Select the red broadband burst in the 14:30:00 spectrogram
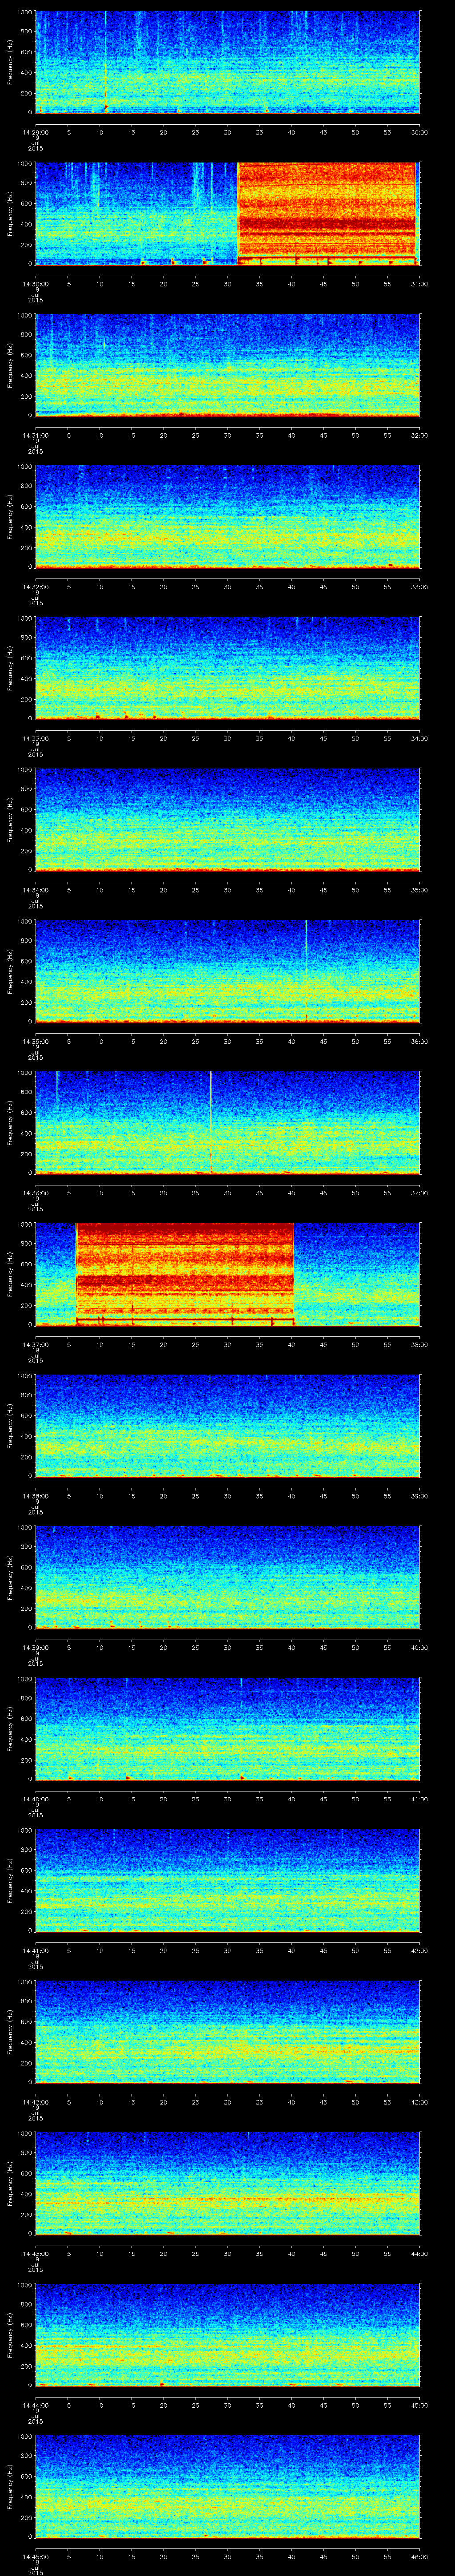This screenshot has height=2576, width=455. click(326, 213)
